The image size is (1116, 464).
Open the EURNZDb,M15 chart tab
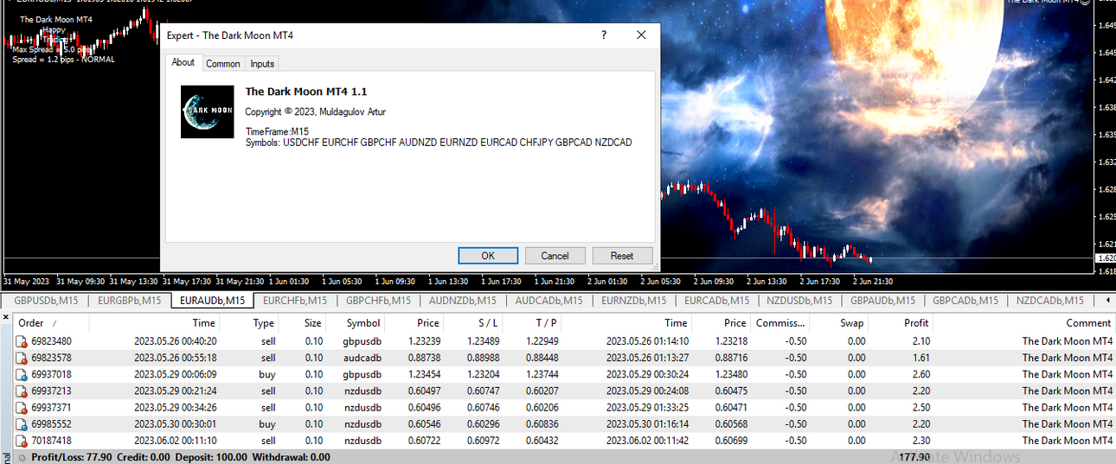635,301
